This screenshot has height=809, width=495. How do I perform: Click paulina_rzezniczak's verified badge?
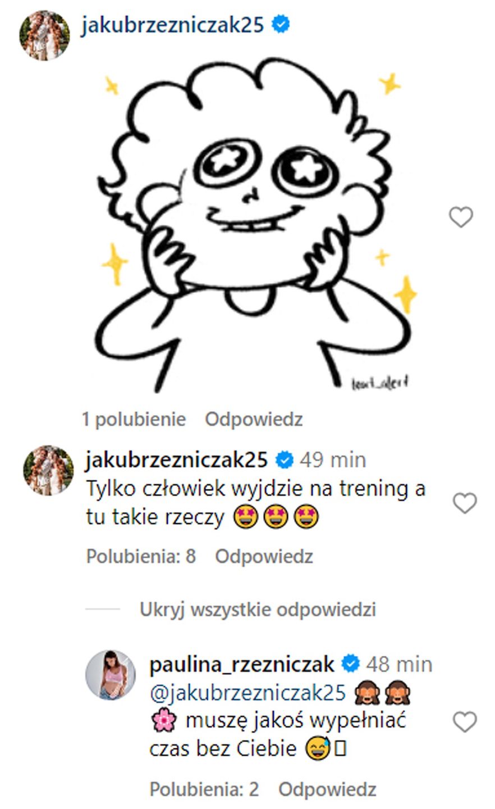click(x=351, y=665)
